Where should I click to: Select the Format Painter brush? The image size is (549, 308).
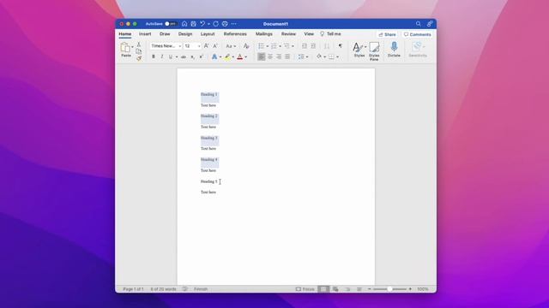[139, 58]
